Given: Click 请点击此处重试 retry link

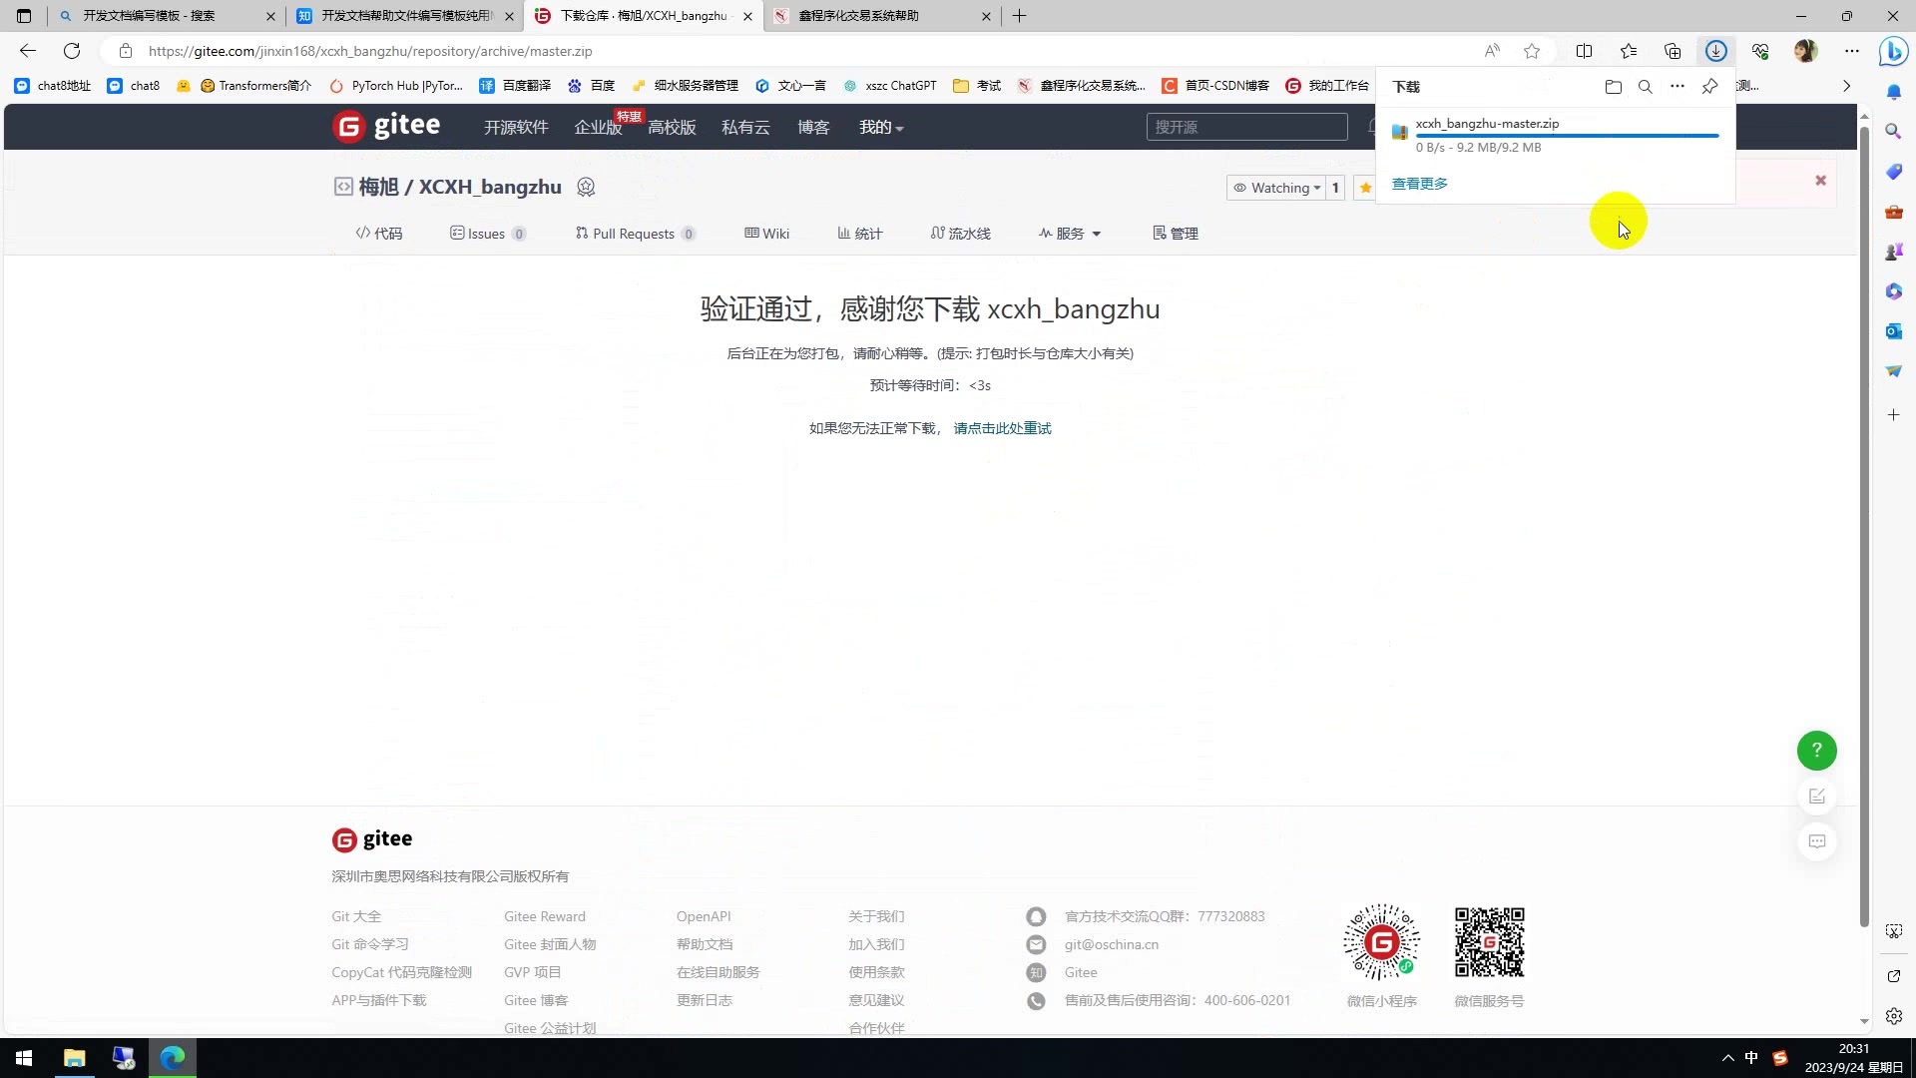Looking at the screenshot, I should 1002,428.
